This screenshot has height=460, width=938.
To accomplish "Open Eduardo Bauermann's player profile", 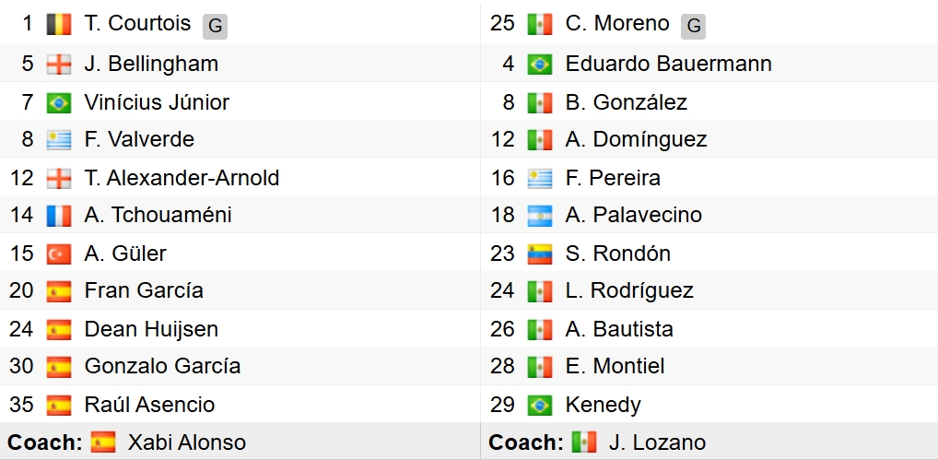I will click(668, 65).
